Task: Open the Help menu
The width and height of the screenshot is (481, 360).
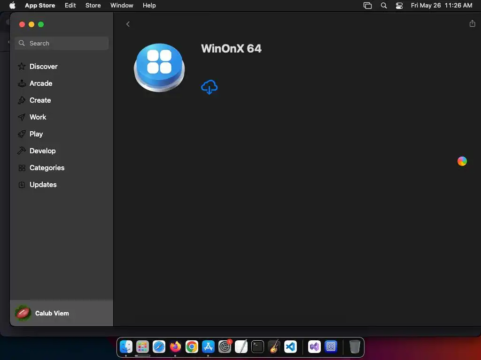Action: tap(149, 5)
